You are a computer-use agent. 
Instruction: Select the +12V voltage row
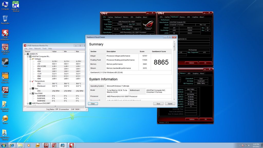tap(55, 61)
